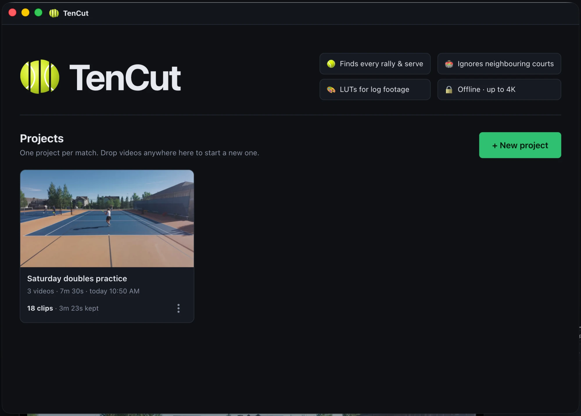Click the LUTs for log footage text
Image resolution: width=581 pixels, height=416 pixels.
374,89
